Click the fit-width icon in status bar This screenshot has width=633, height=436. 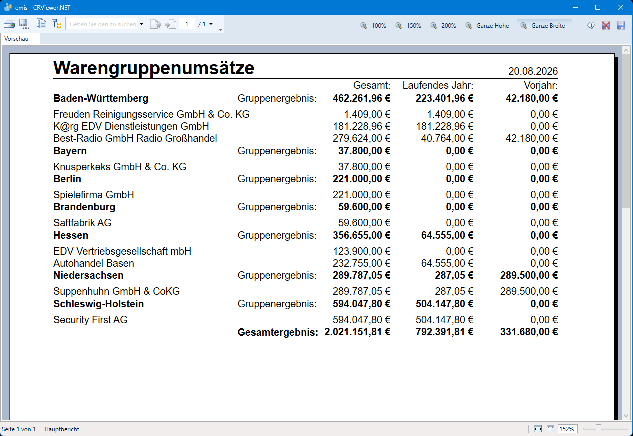click(x=538, y=429)
